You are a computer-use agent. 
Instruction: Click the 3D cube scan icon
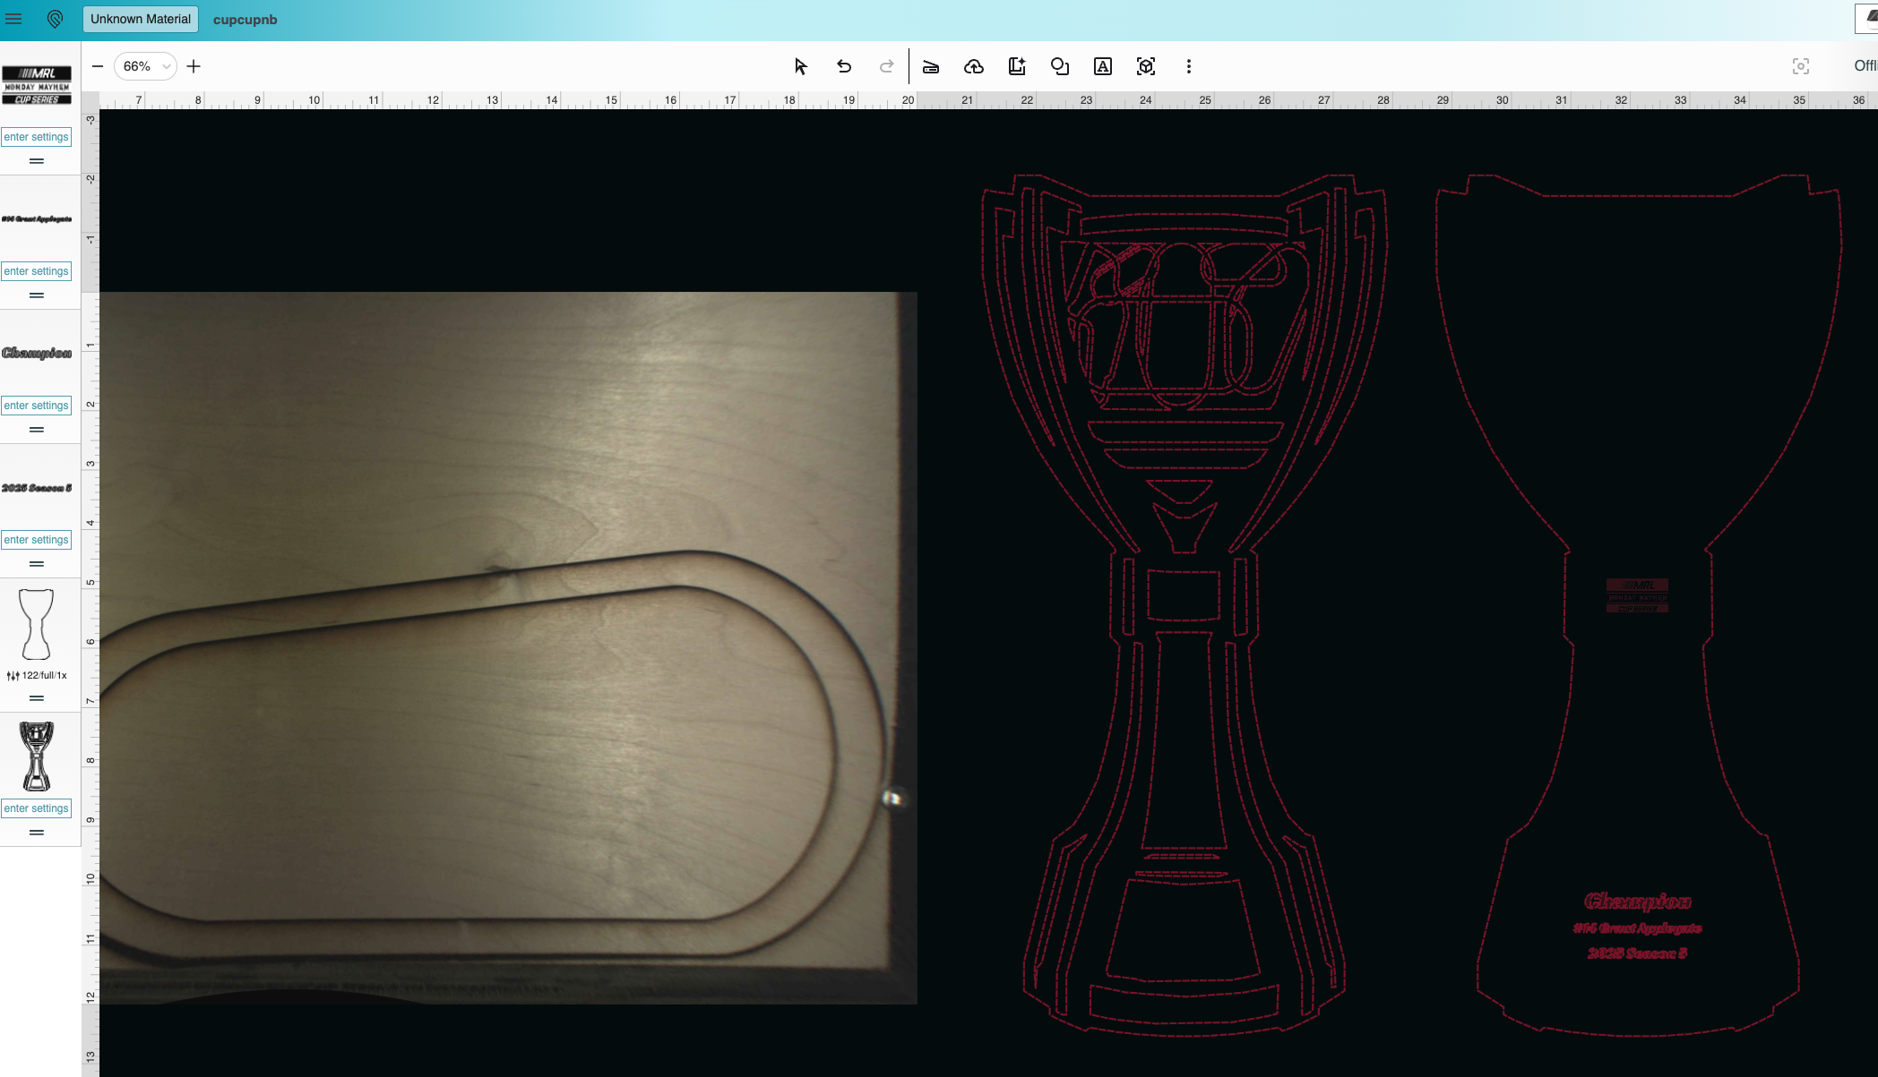tap(1145, 66)
